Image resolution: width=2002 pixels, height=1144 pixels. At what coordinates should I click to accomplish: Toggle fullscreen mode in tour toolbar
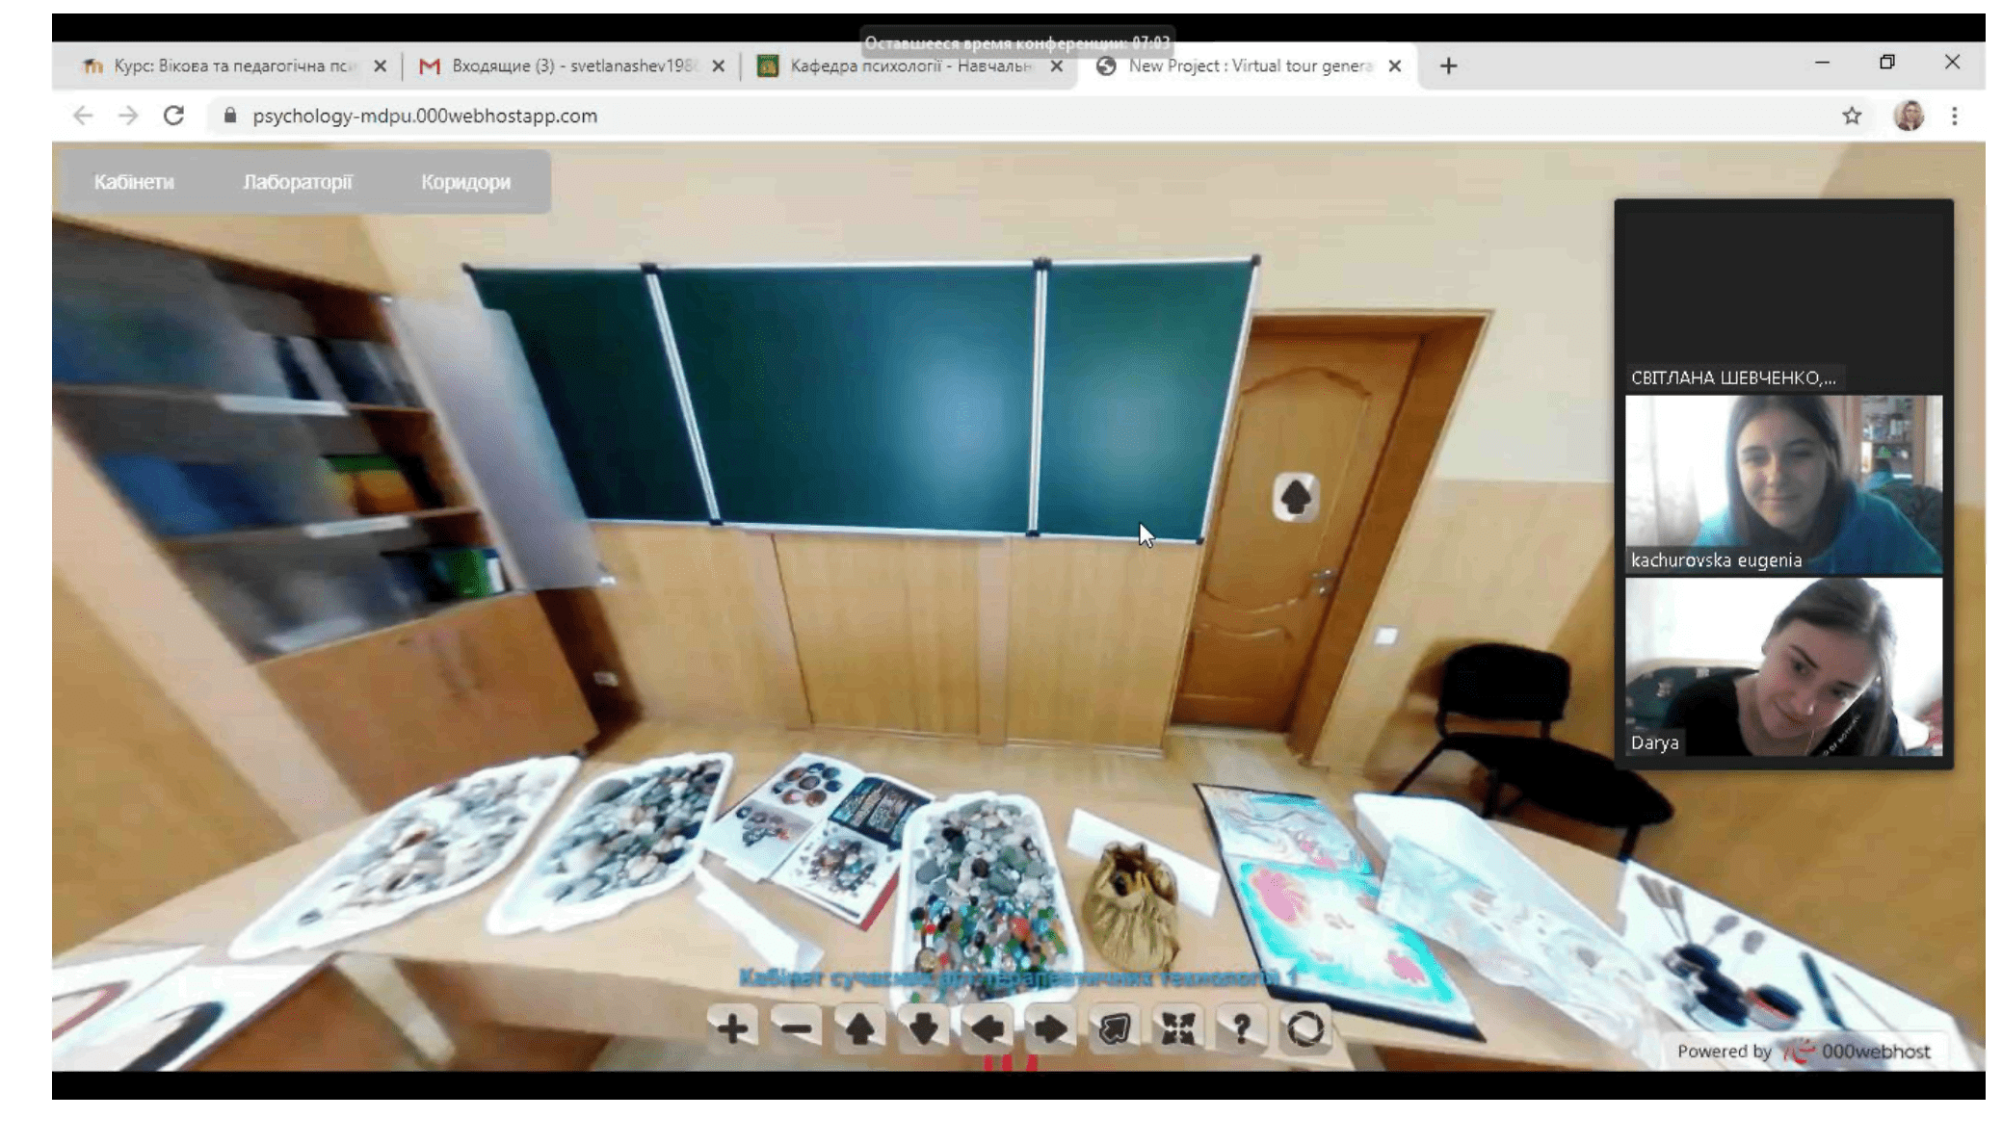coord(1177,1028)
